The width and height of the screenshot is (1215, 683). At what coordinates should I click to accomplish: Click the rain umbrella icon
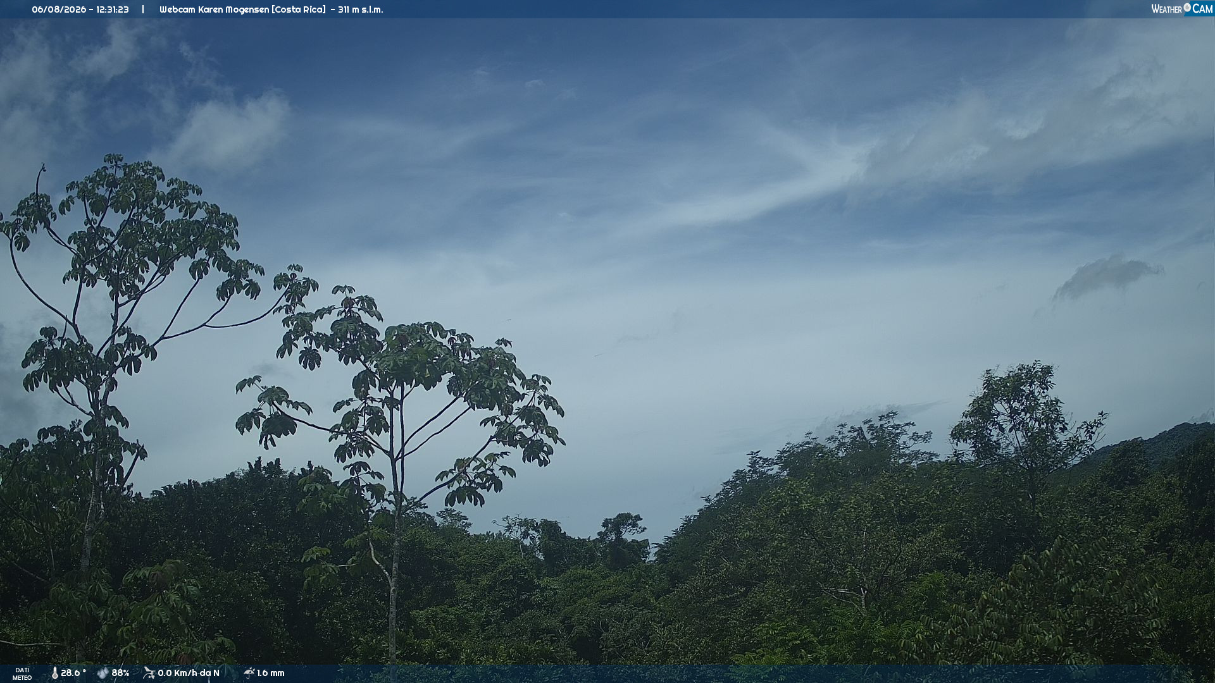coord(249,673)
